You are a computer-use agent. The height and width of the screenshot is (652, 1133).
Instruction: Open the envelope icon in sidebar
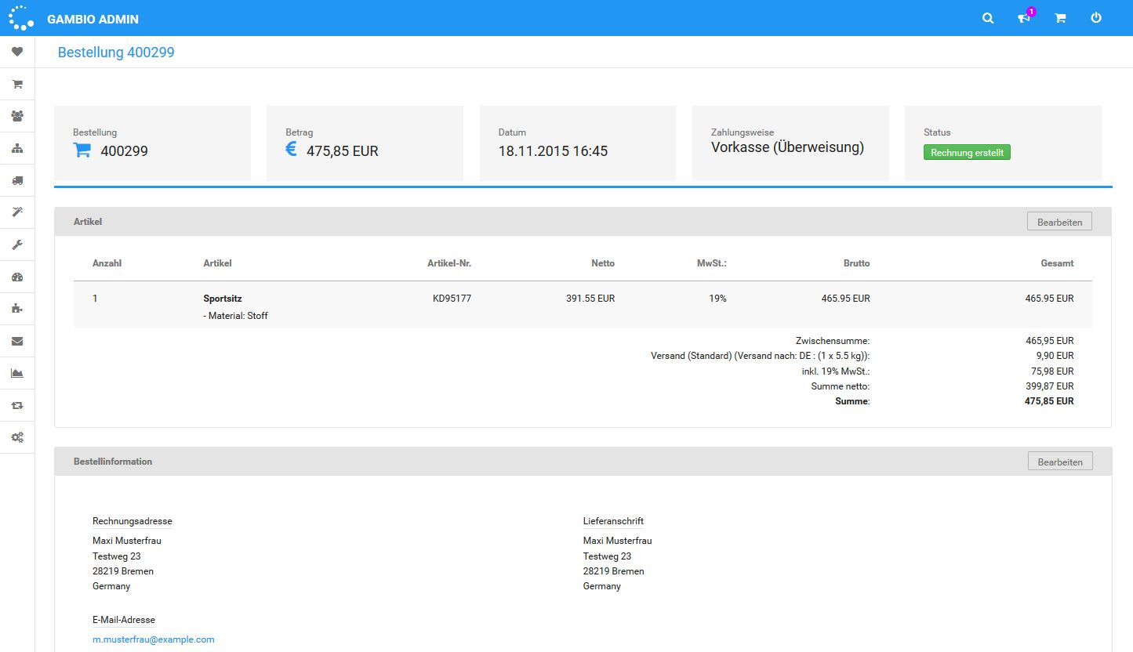pos(17,341)
